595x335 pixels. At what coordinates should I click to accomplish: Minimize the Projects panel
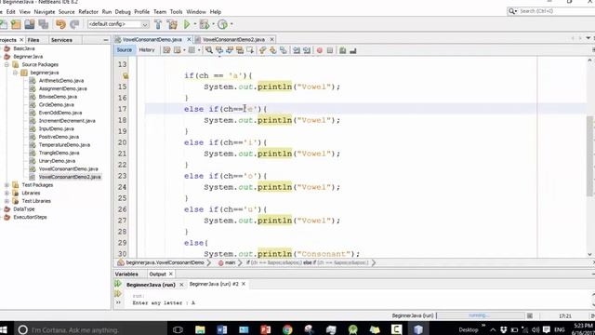point(105,40)
